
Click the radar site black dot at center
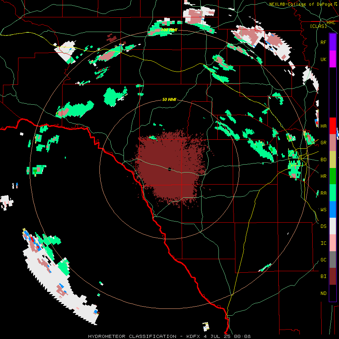pyautogui.click(x=169, y=169)
